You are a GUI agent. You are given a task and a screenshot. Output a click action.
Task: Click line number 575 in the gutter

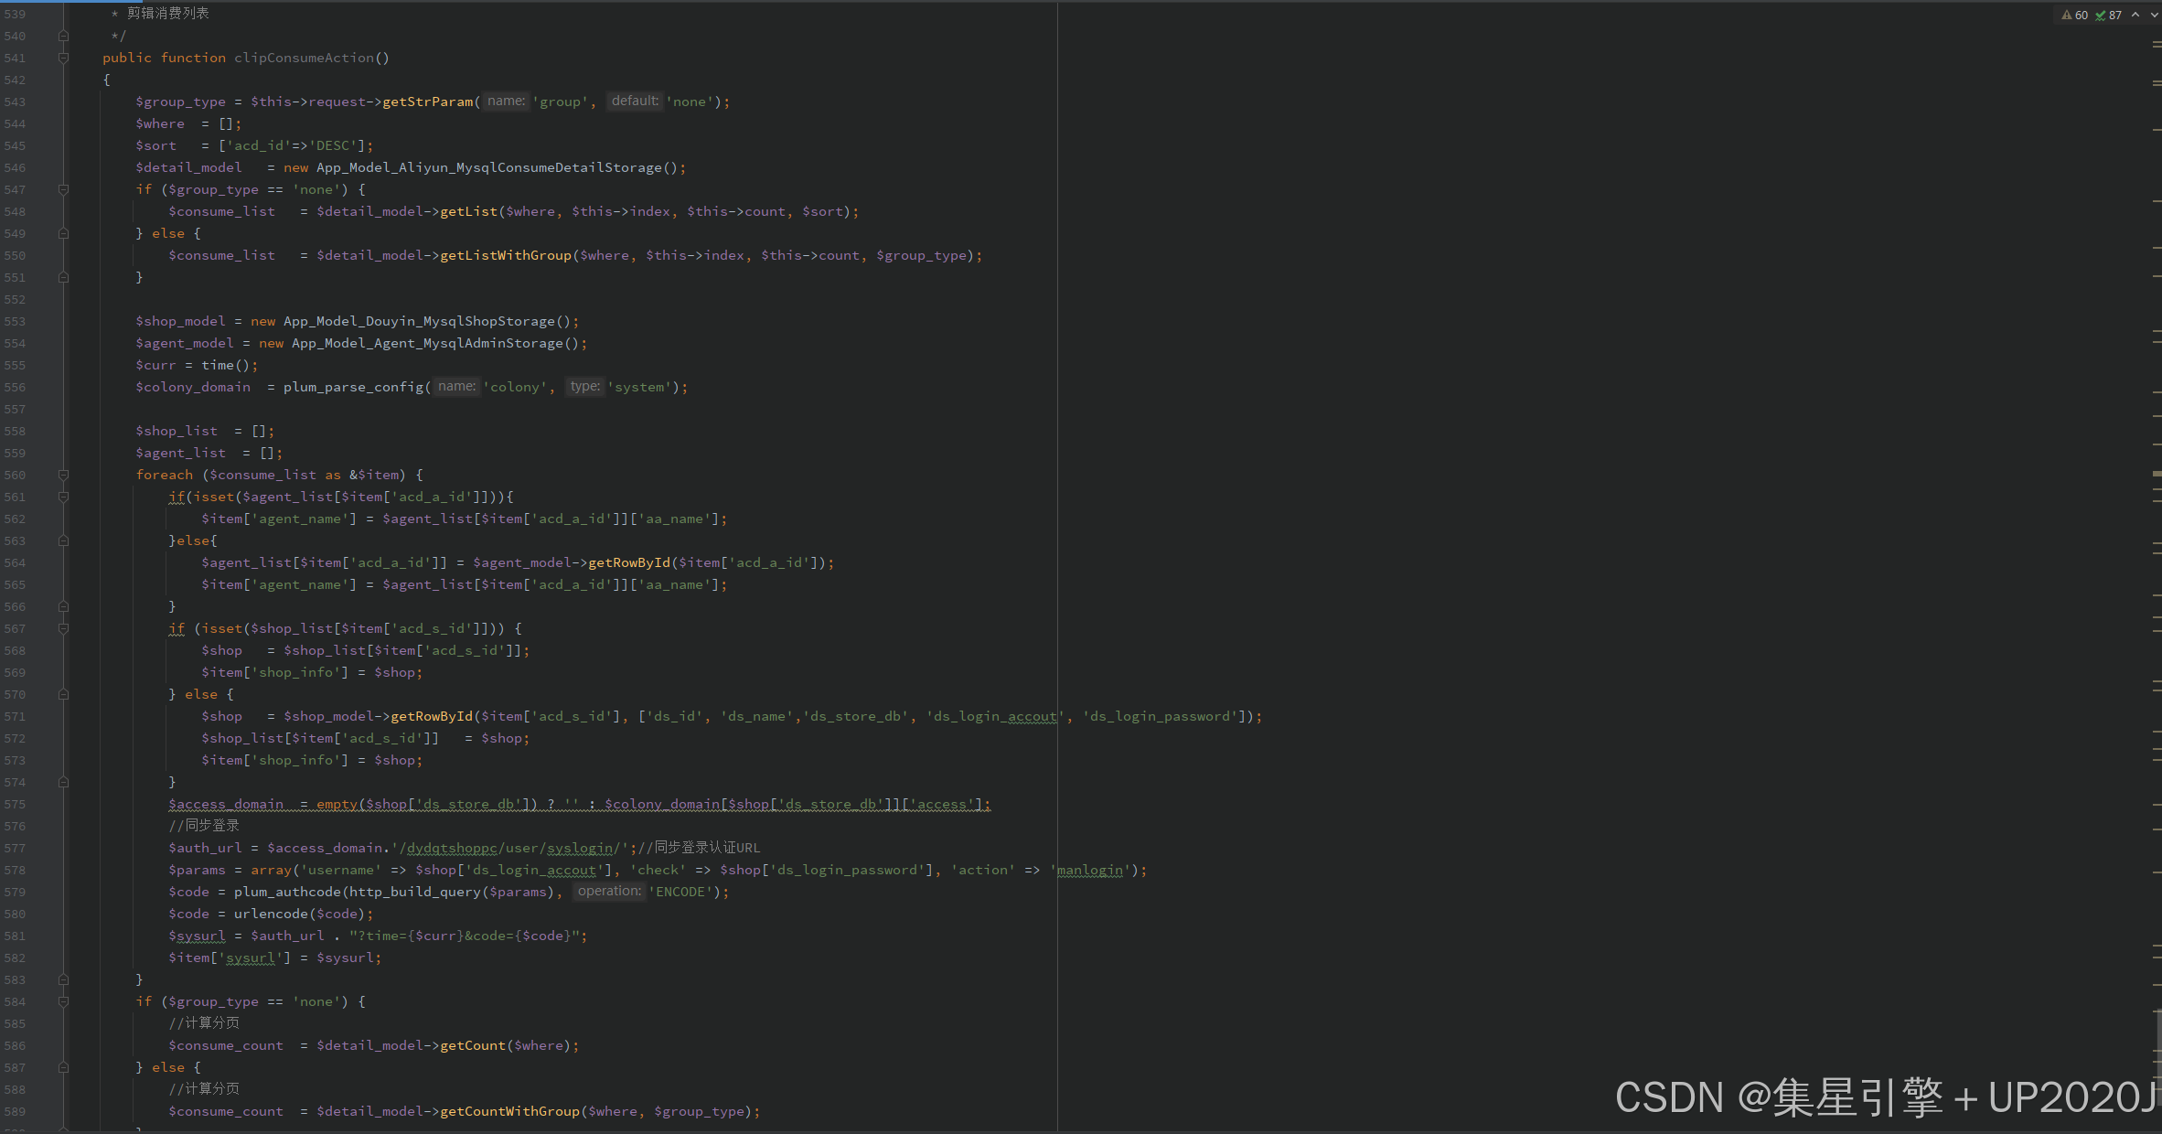click(16, 804)
